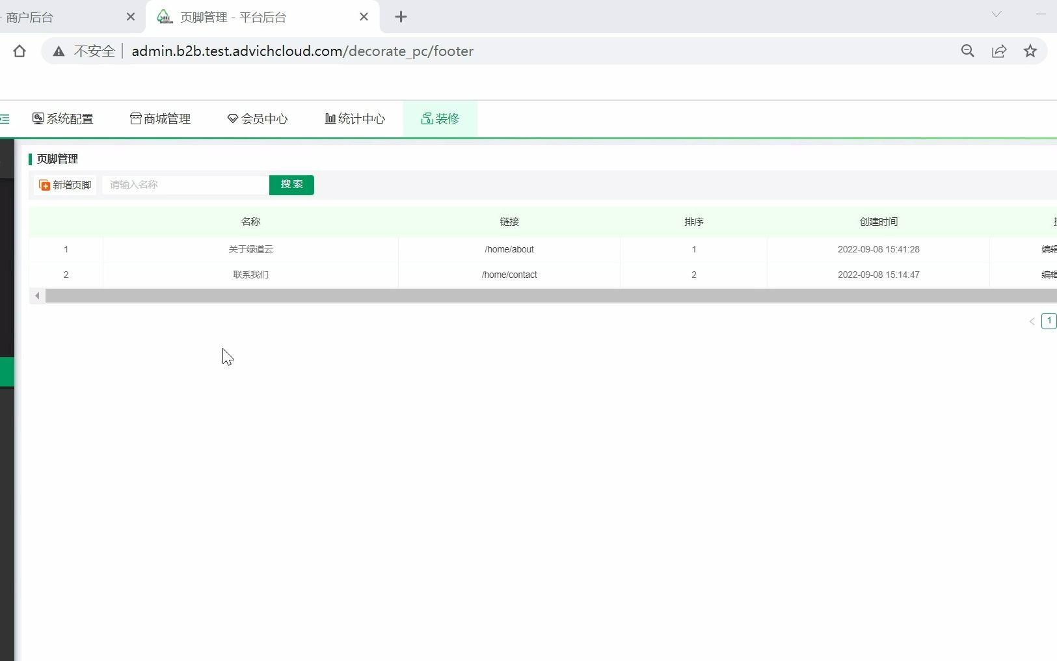Bookmark this page with the star
This screenshot has width=1057, height=661.
pos(1030,51)
